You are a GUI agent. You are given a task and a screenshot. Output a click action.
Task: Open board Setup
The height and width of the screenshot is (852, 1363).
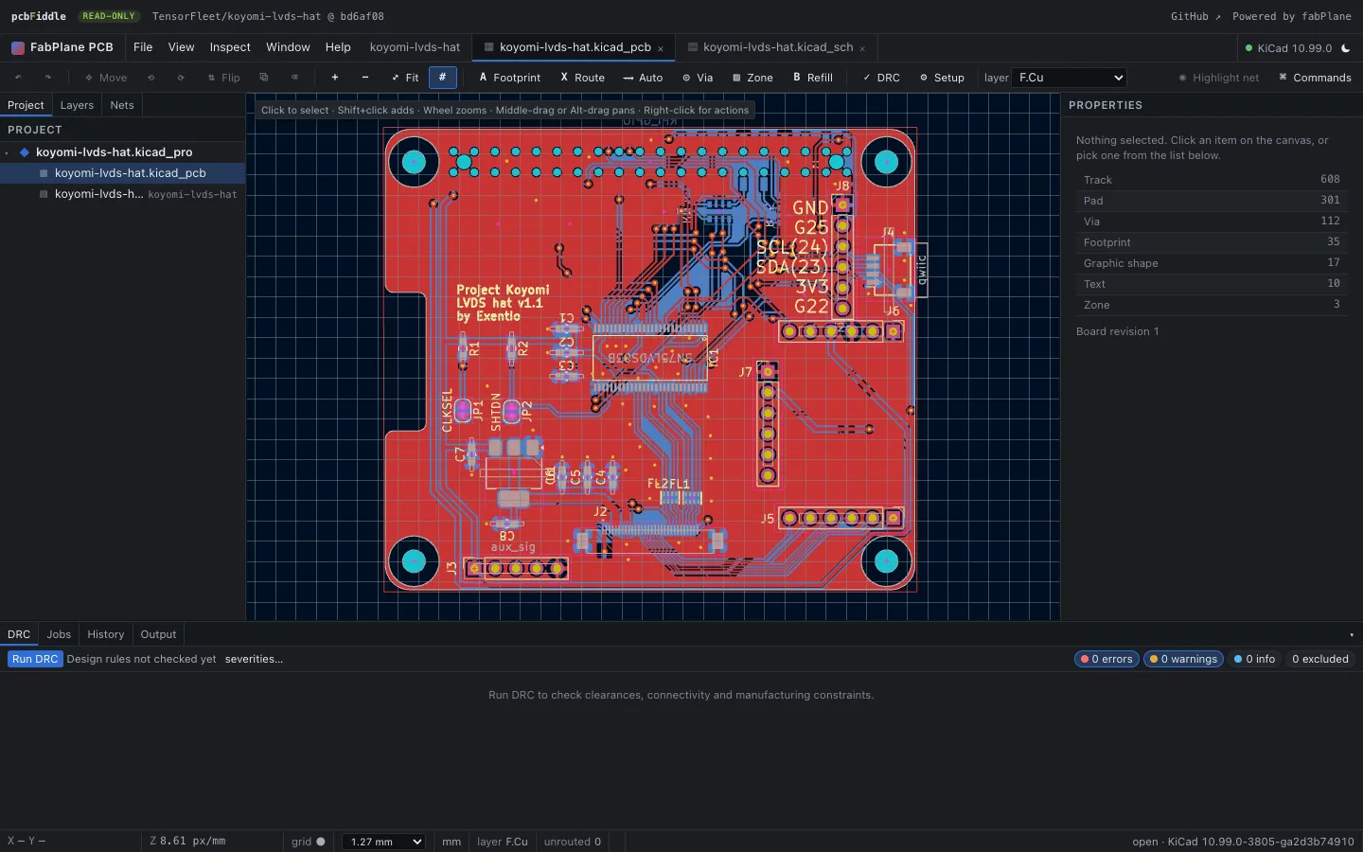tap(942, 78)
